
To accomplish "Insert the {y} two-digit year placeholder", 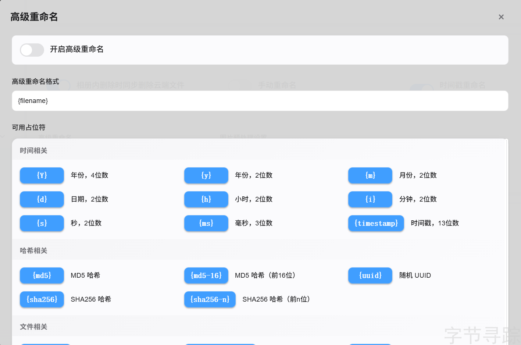I will click(206, 175).
